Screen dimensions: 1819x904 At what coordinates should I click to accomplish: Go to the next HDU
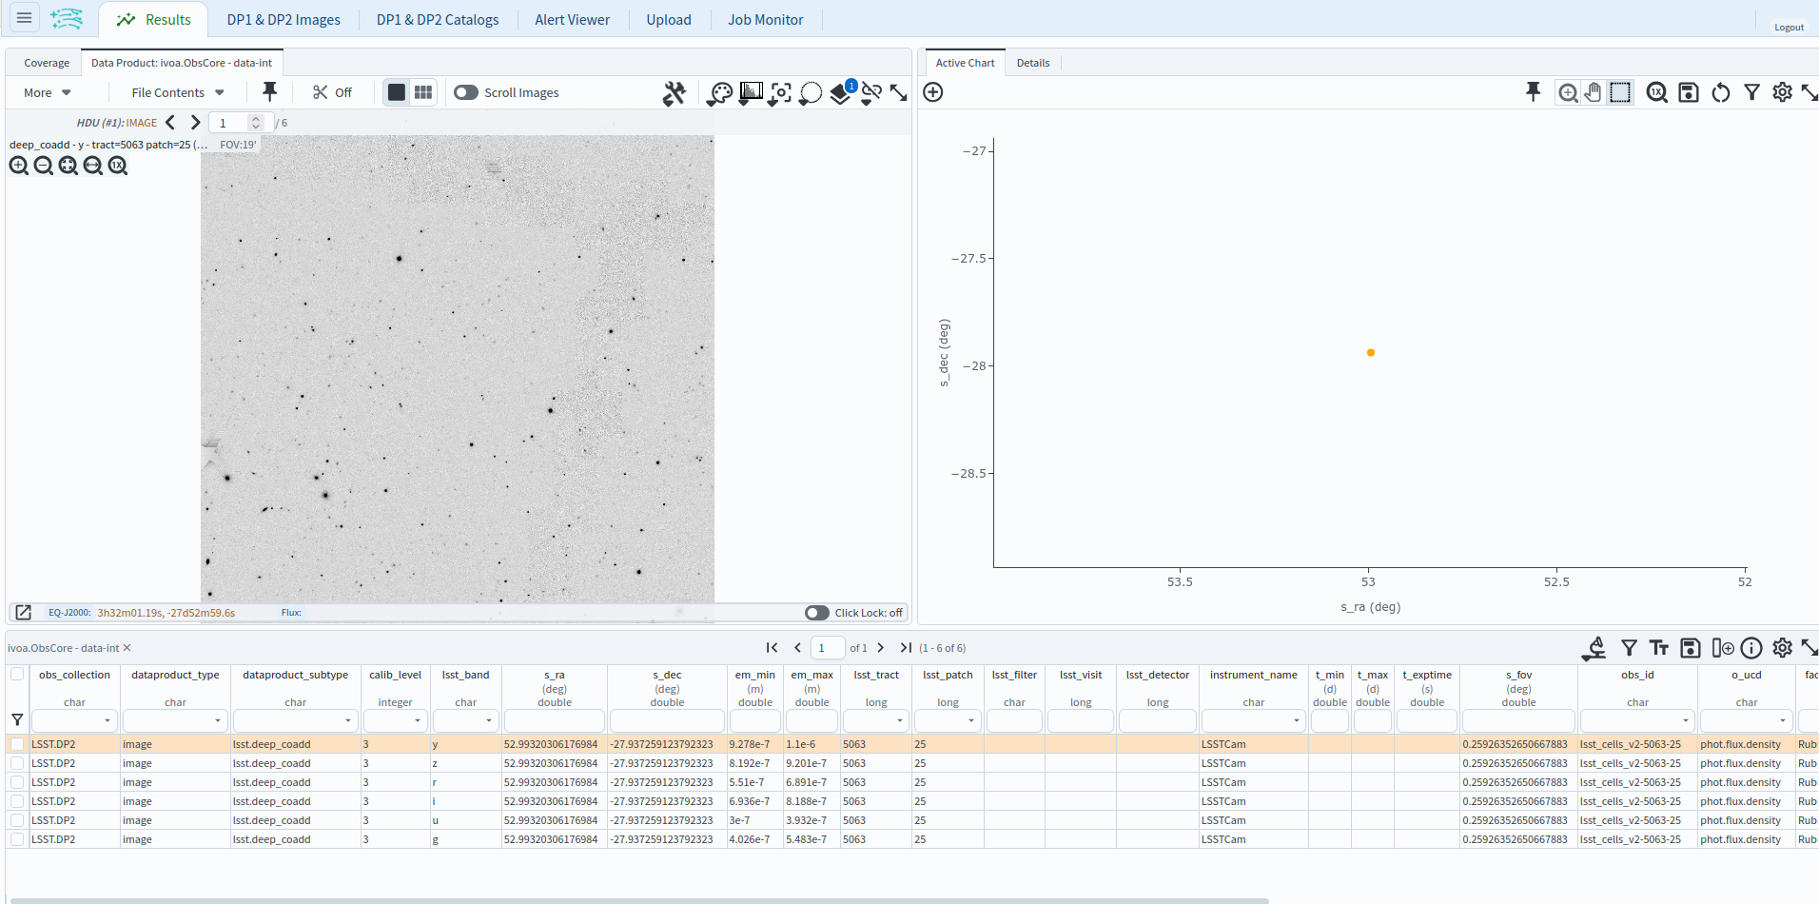click(x=195, y=123)
